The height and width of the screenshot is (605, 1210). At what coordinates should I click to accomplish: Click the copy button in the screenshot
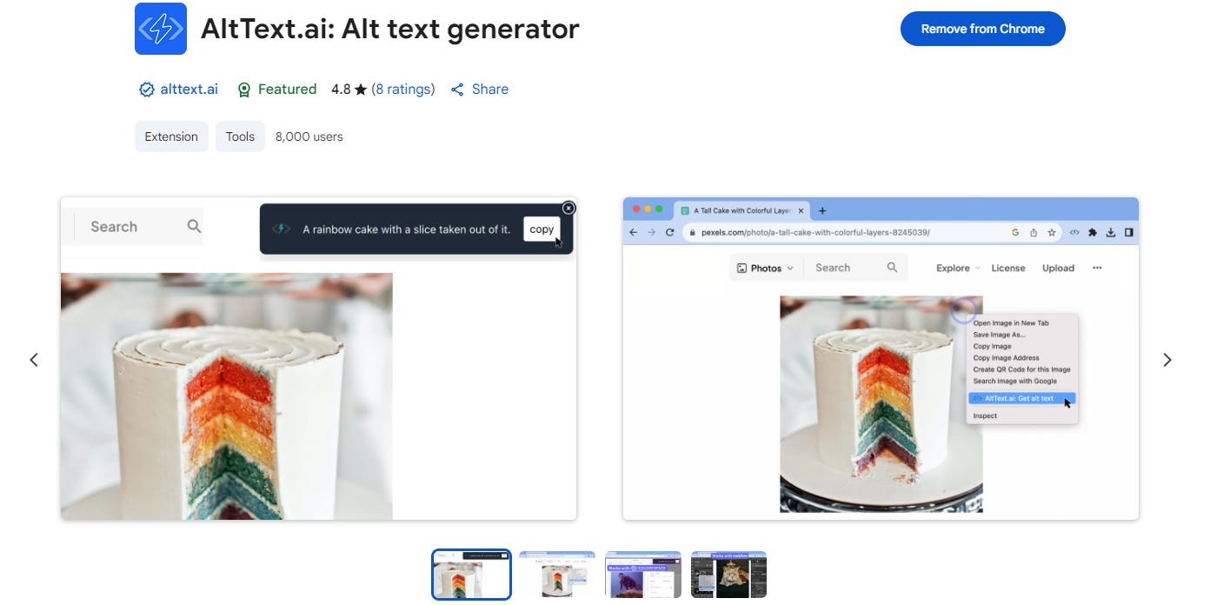click(542, 229)
